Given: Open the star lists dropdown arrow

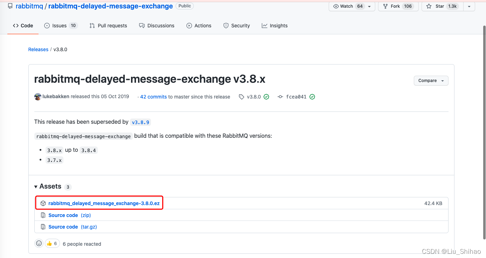Looking at the screenshot, I should [469, 6].
